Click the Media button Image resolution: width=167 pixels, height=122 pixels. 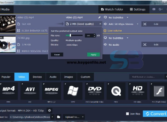(x=6, y=9)
